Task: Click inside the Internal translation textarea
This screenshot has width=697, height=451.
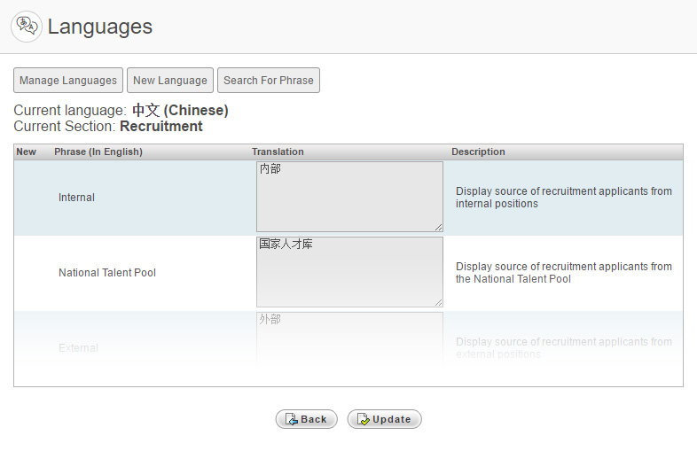Action: coord(349,197)
